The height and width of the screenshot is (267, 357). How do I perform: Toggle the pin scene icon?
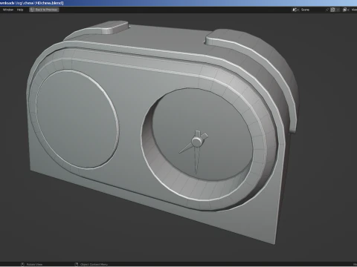coord(327,10)
